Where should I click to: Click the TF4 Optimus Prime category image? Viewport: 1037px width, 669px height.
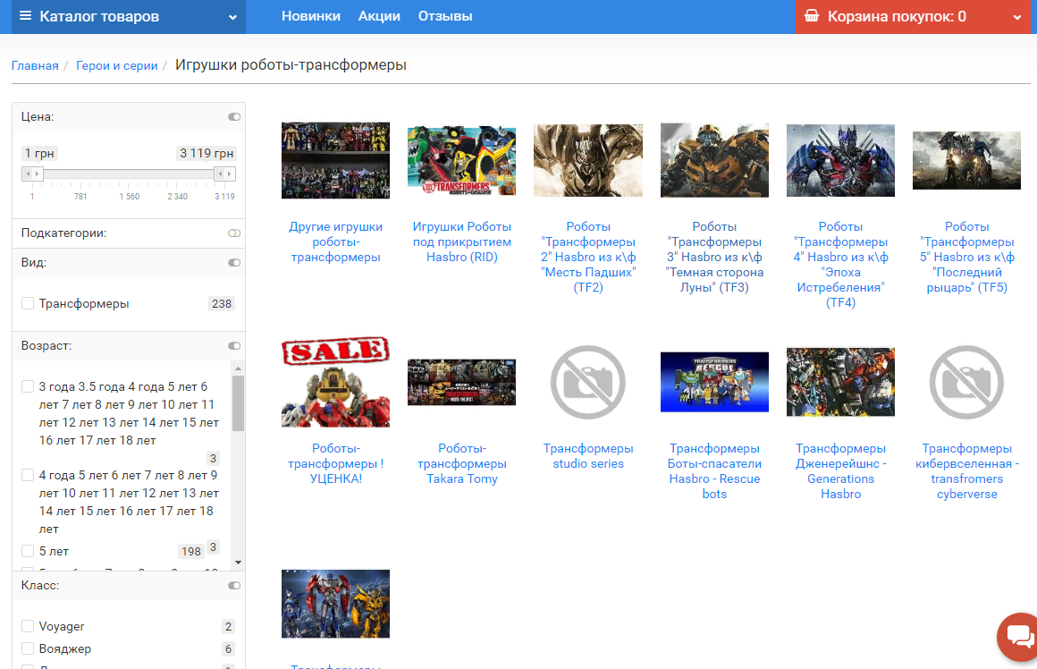(x=840, y=160)
